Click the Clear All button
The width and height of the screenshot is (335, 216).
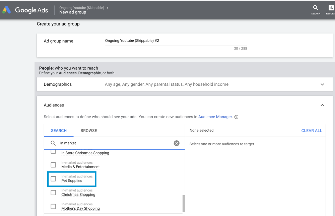[x=312, y=131]
